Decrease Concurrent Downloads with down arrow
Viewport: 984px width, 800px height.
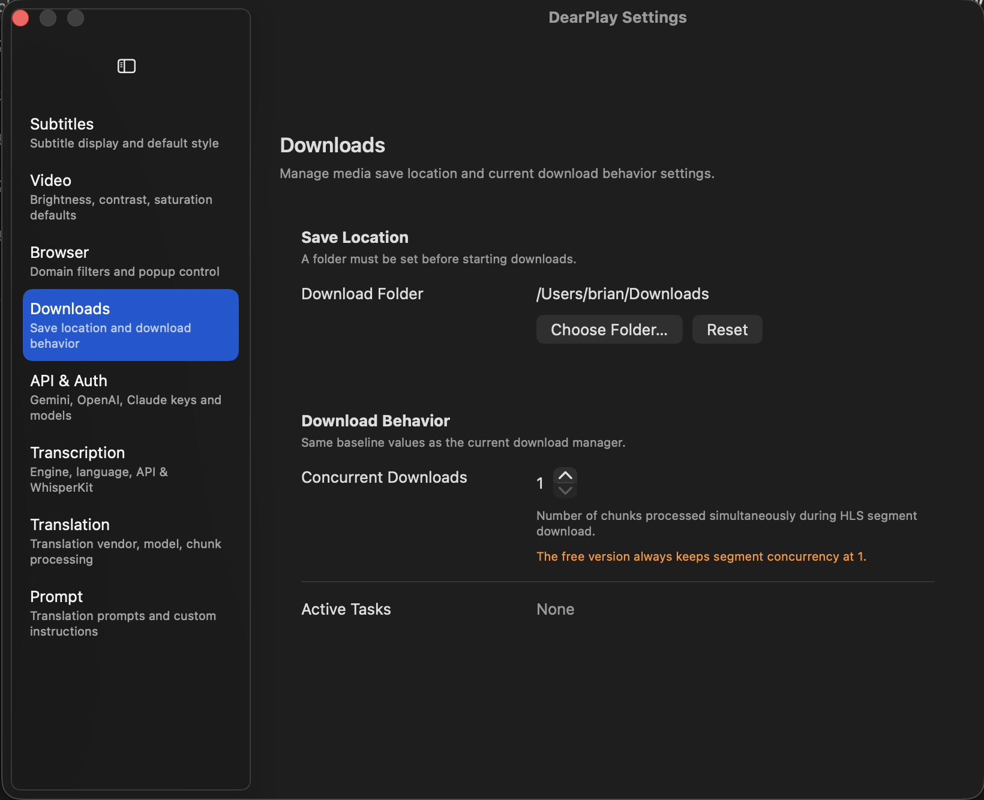coord(565,491)
